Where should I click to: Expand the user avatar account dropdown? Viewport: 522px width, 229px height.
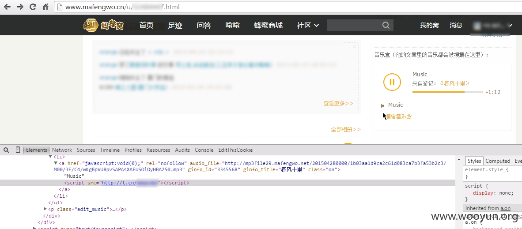(x=493, y=25)
